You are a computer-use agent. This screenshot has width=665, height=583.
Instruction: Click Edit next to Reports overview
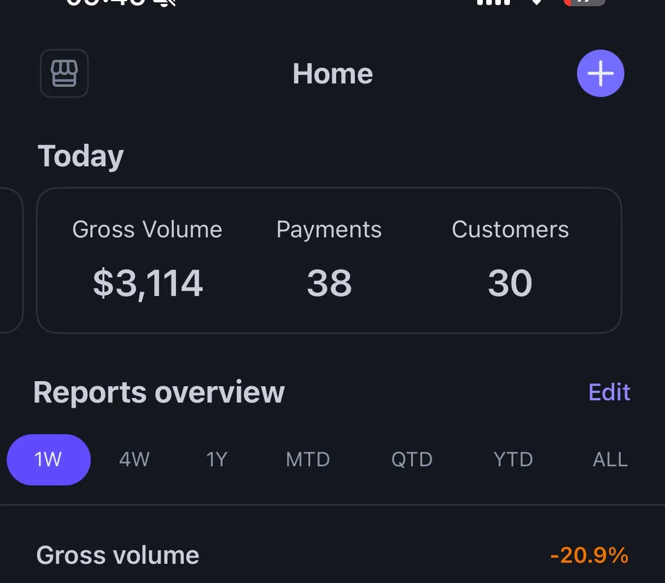(609, 392)
